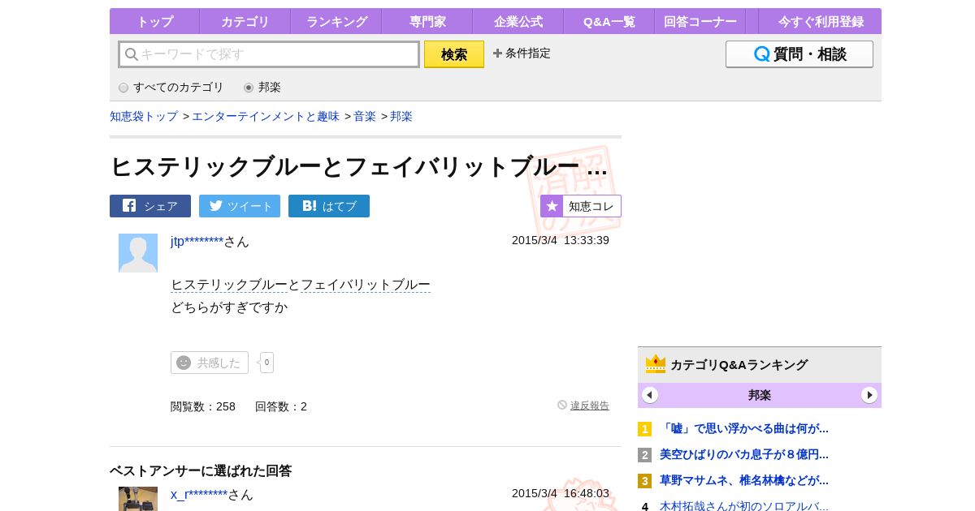Open ranking item 「嘘」で思い浮かべる曲
Viewport: 975px width, 511px height.
coord(744,428)
